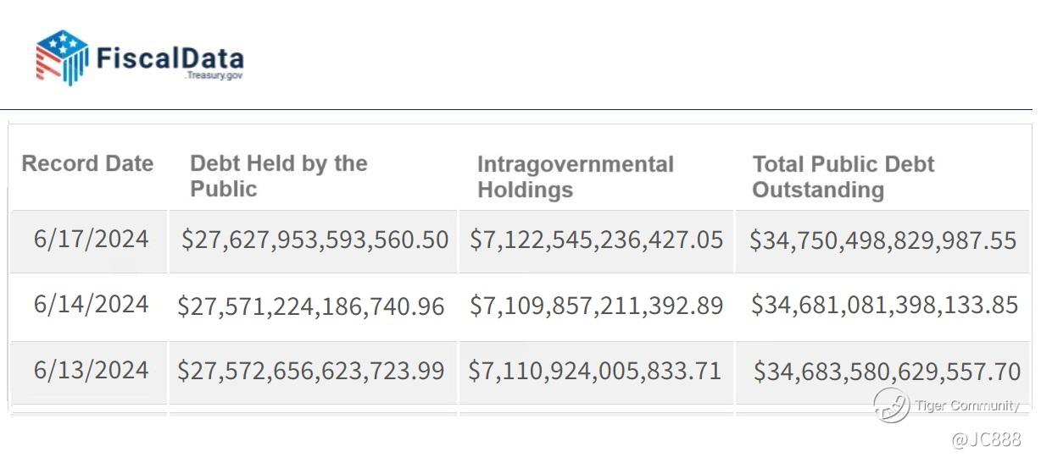
Task: Click the $34,681,081,398,133.85 total debt cell
Action: pos(885,306)
